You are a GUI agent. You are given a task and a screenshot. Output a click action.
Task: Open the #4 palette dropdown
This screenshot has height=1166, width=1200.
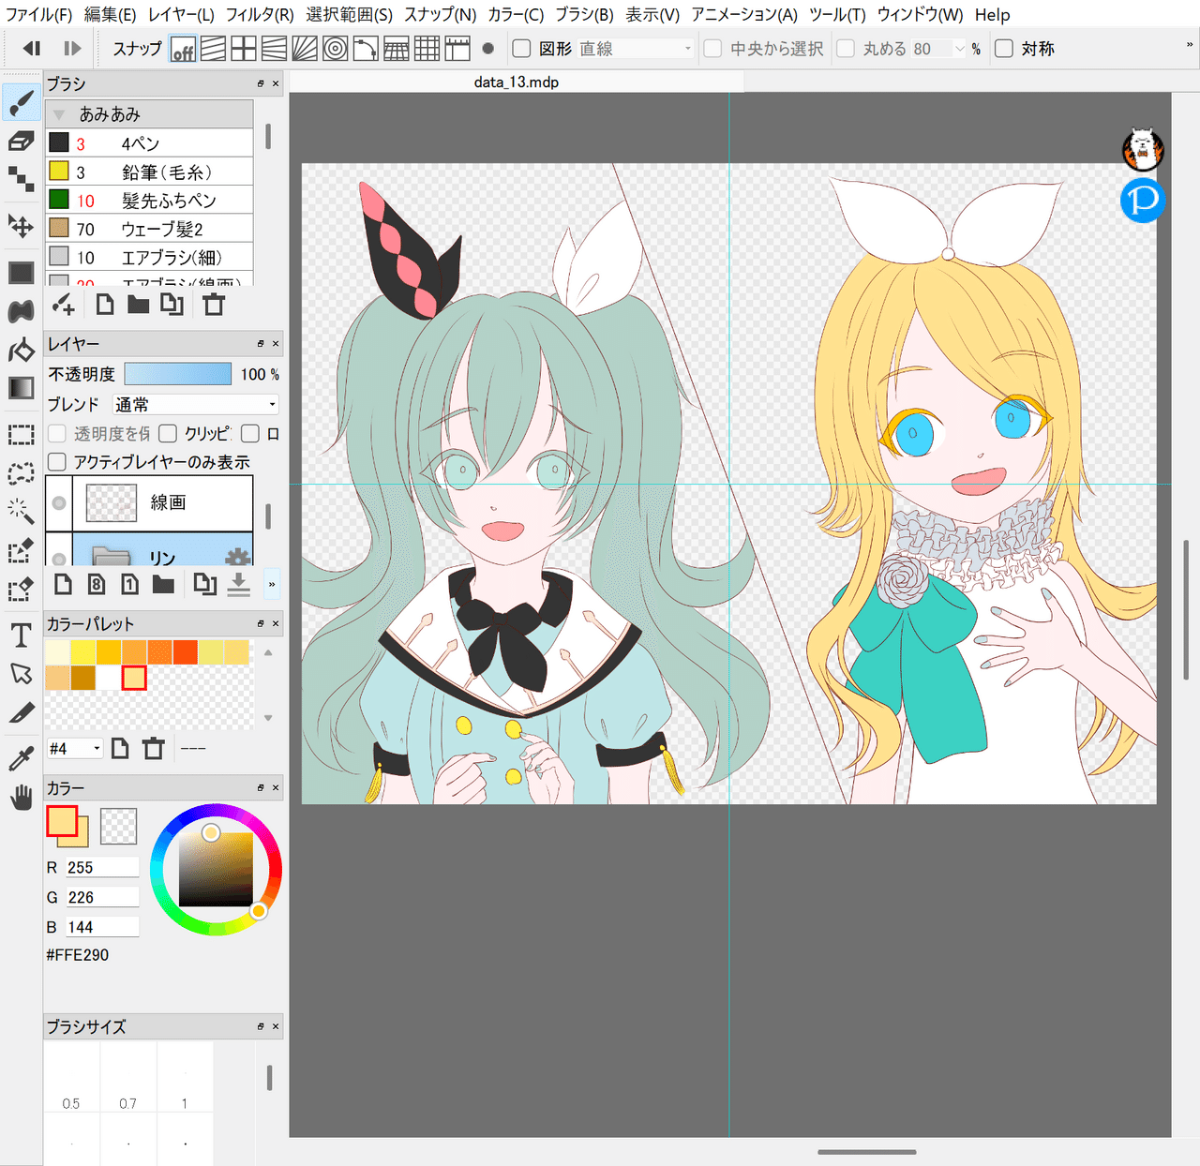pyautogui.click(x=74, y=748)
